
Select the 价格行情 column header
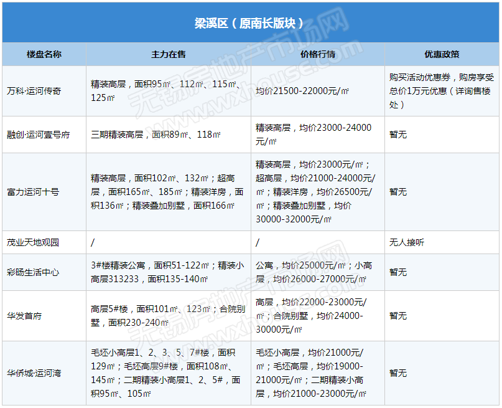(317, 54)
